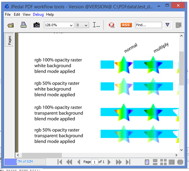Open the Debug menu

38,14
